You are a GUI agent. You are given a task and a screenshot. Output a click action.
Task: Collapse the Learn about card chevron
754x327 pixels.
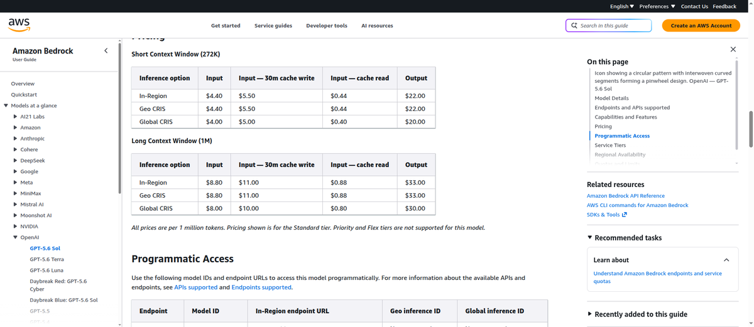pos(726,260)
